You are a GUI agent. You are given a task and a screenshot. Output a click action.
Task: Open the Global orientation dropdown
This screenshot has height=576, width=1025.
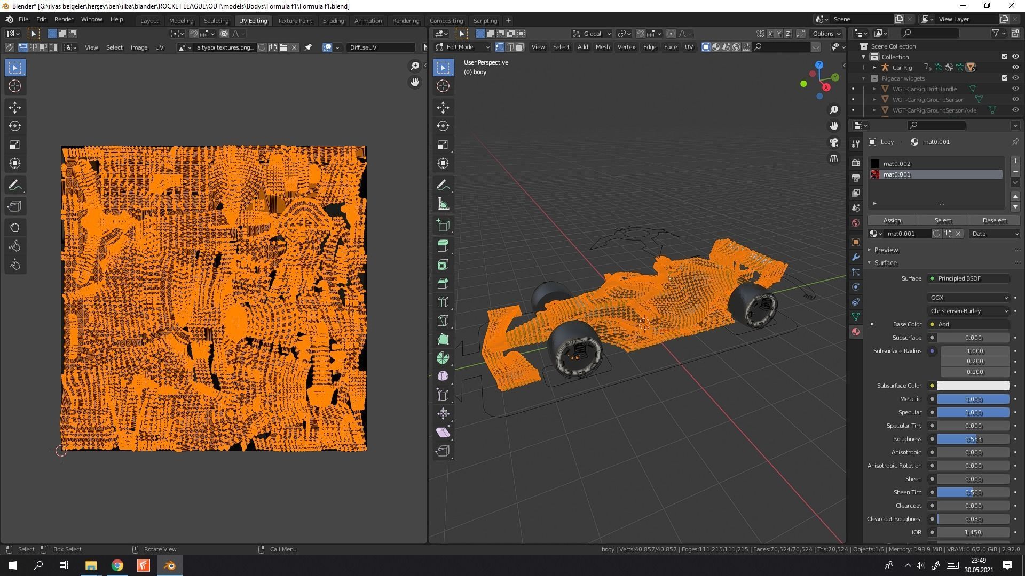click(592, 34)
